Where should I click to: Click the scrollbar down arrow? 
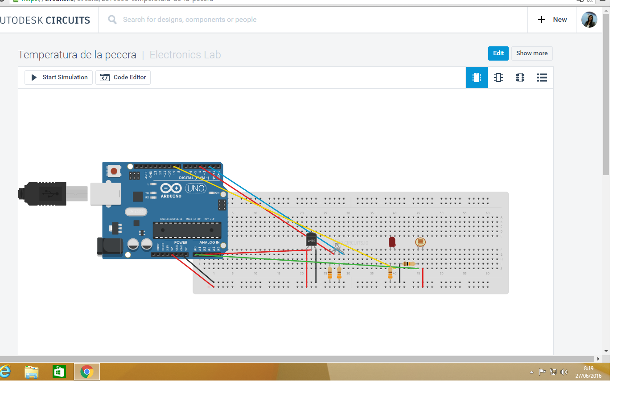coord(605,351)
